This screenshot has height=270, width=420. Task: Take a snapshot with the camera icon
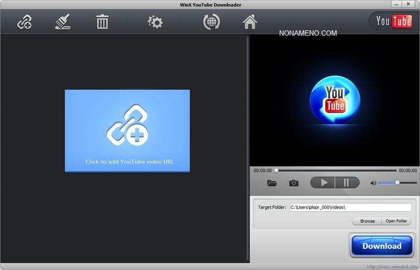pos(293,183)
